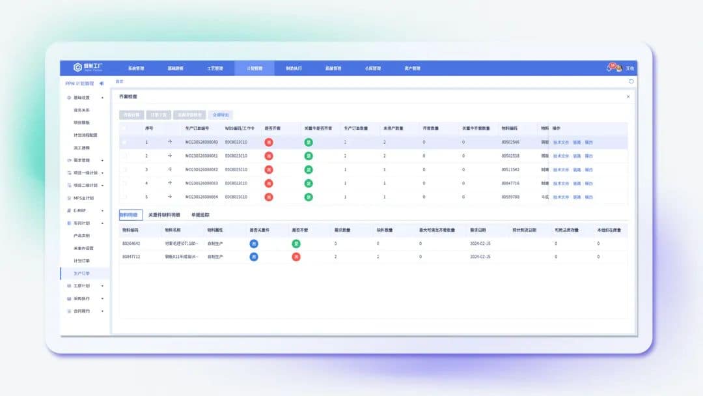703x396 pixels.
Task: Open the 制造执行 top menu
Action: (294, 68)
